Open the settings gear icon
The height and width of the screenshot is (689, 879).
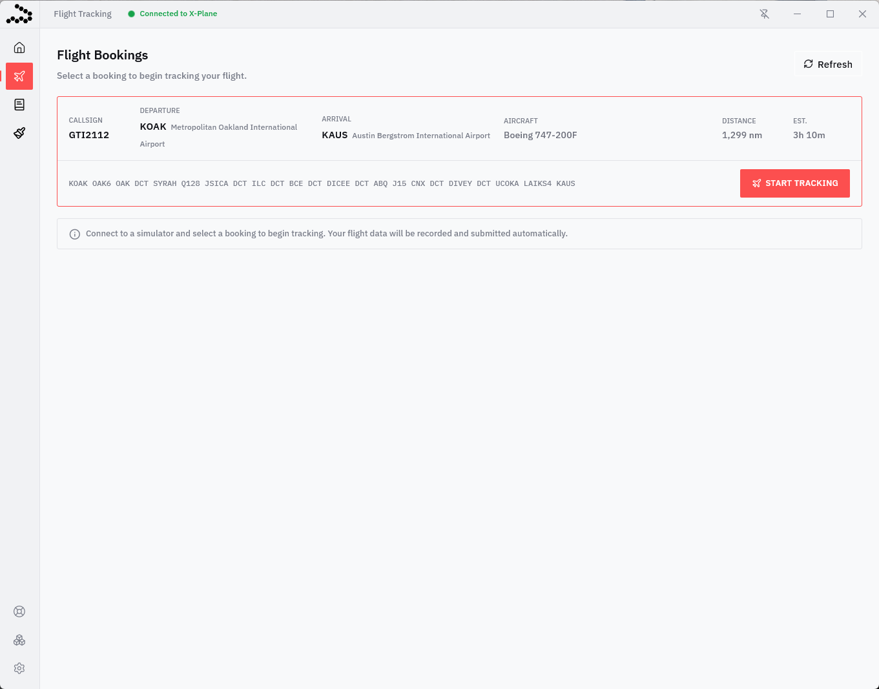tap(19, 668)
